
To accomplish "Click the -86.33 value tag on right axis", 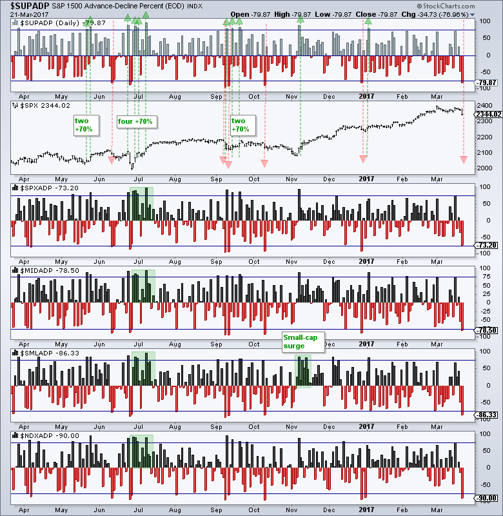I will (486, 415).
